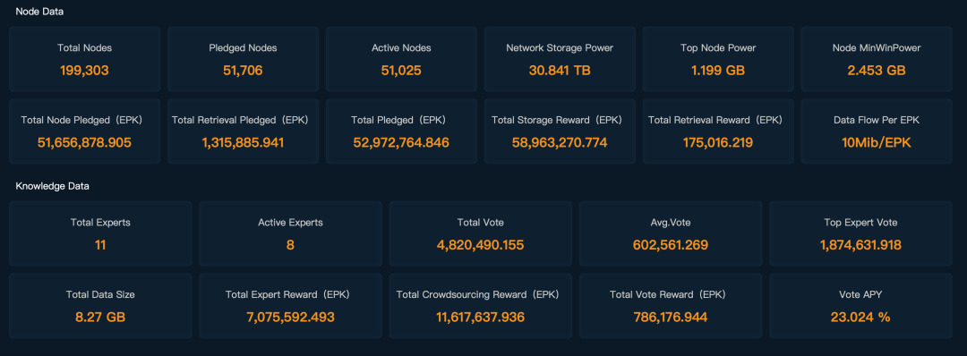Click the Data Flow Per EPK card
Image resolution: width=967 pixels, height=356 pixels.
click(x=877, y=131)
